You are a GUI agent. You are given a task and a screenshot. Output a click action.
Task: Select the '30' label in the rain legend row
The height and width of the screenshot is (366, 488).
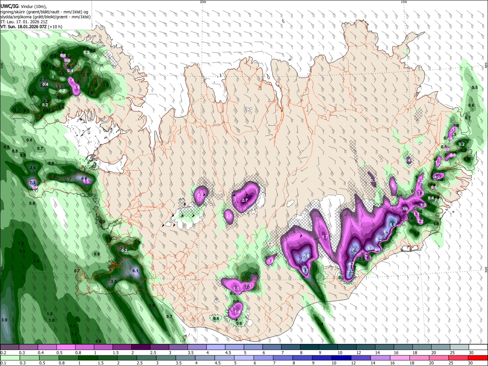[x=470, y=363]
